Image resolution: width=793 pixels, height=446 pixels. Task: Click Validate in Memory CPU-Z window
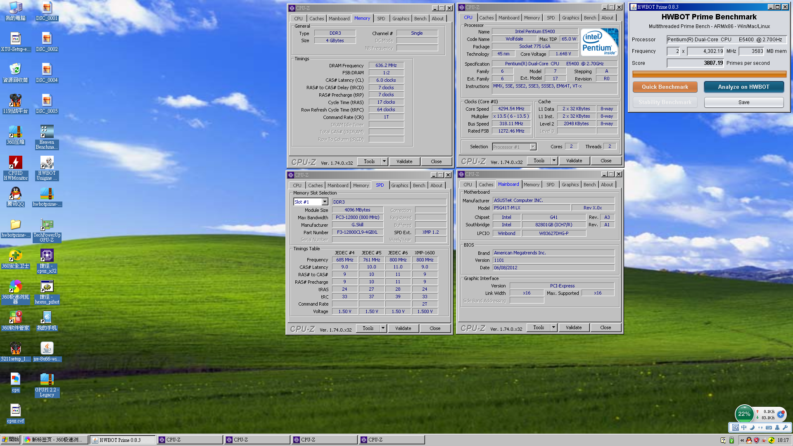pos(404,161)
